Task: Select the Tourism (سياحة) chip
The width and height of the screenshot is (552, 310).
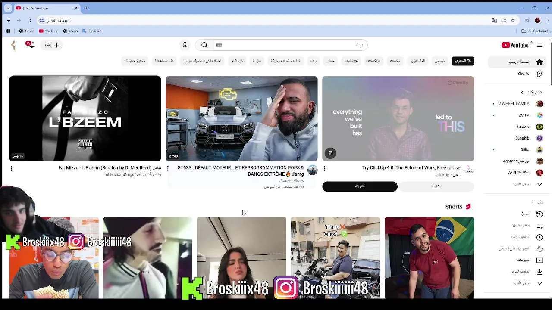Action: 257,61
